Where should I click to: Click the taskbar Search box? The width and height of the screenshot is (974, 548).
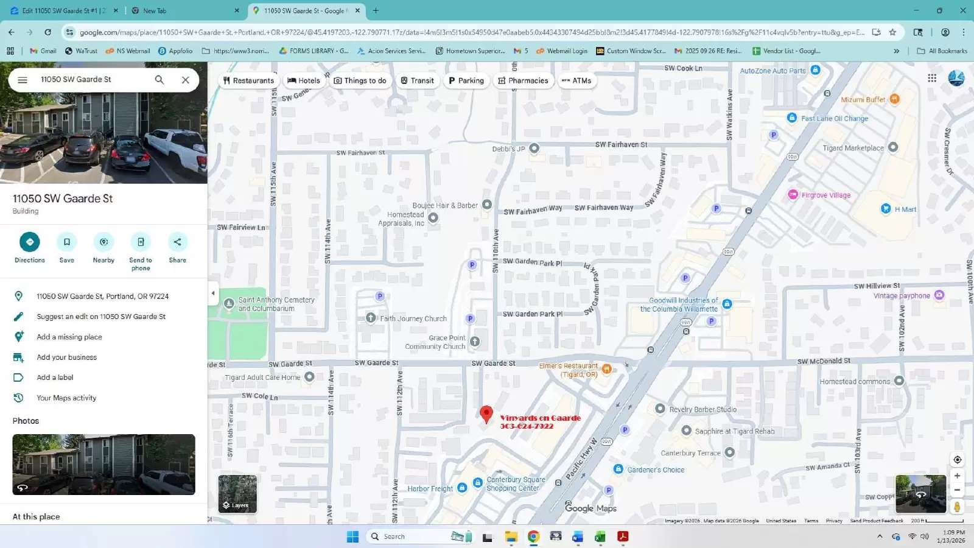tap(420, 536)
